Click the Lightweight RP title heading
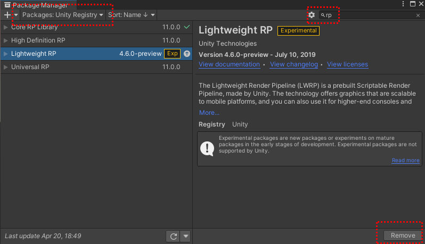 tap(235, 30)
